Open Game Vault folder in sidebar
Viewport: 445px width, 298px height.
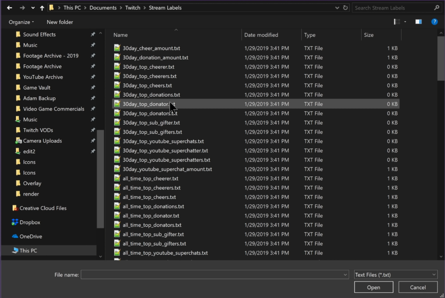[37, 88]
